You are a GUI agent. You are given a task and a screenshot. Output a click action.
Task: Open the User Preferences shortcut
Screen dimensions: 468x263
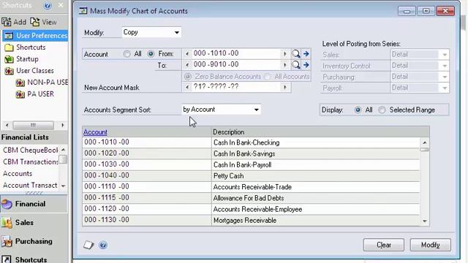[35, 36]
